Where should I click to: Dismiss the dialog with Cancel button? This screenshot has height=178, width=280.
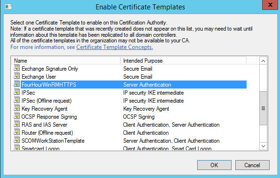click(x=252, y=165)
